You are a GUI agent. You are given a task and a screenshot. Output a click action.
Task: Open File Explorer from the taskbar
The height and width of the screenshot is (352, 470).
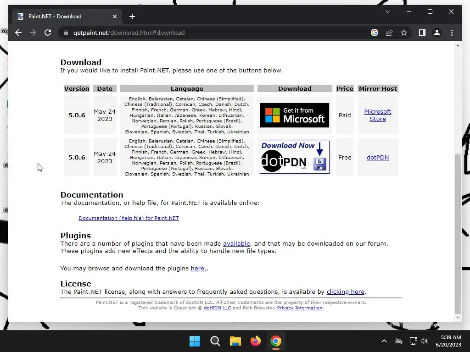point(235,341)
